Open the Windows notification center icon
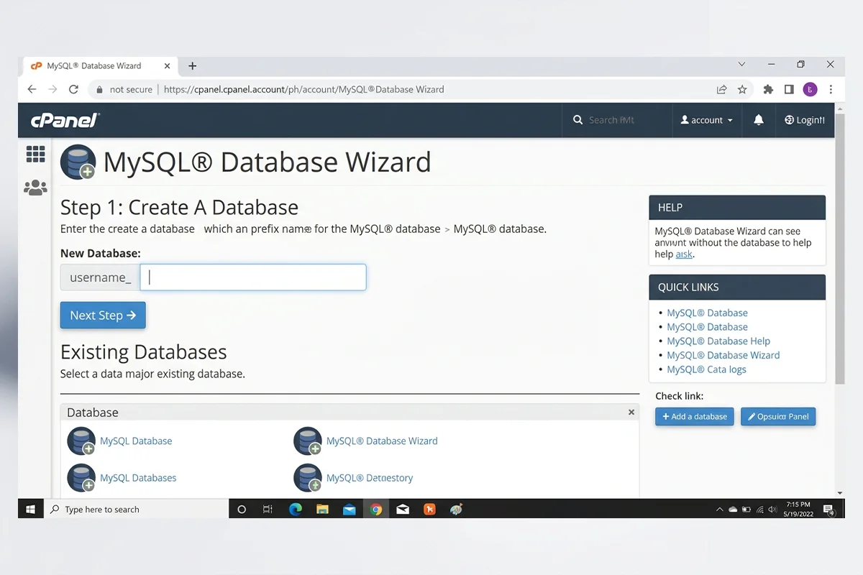This screenshot has height=575, width=863. coord(829,510)
